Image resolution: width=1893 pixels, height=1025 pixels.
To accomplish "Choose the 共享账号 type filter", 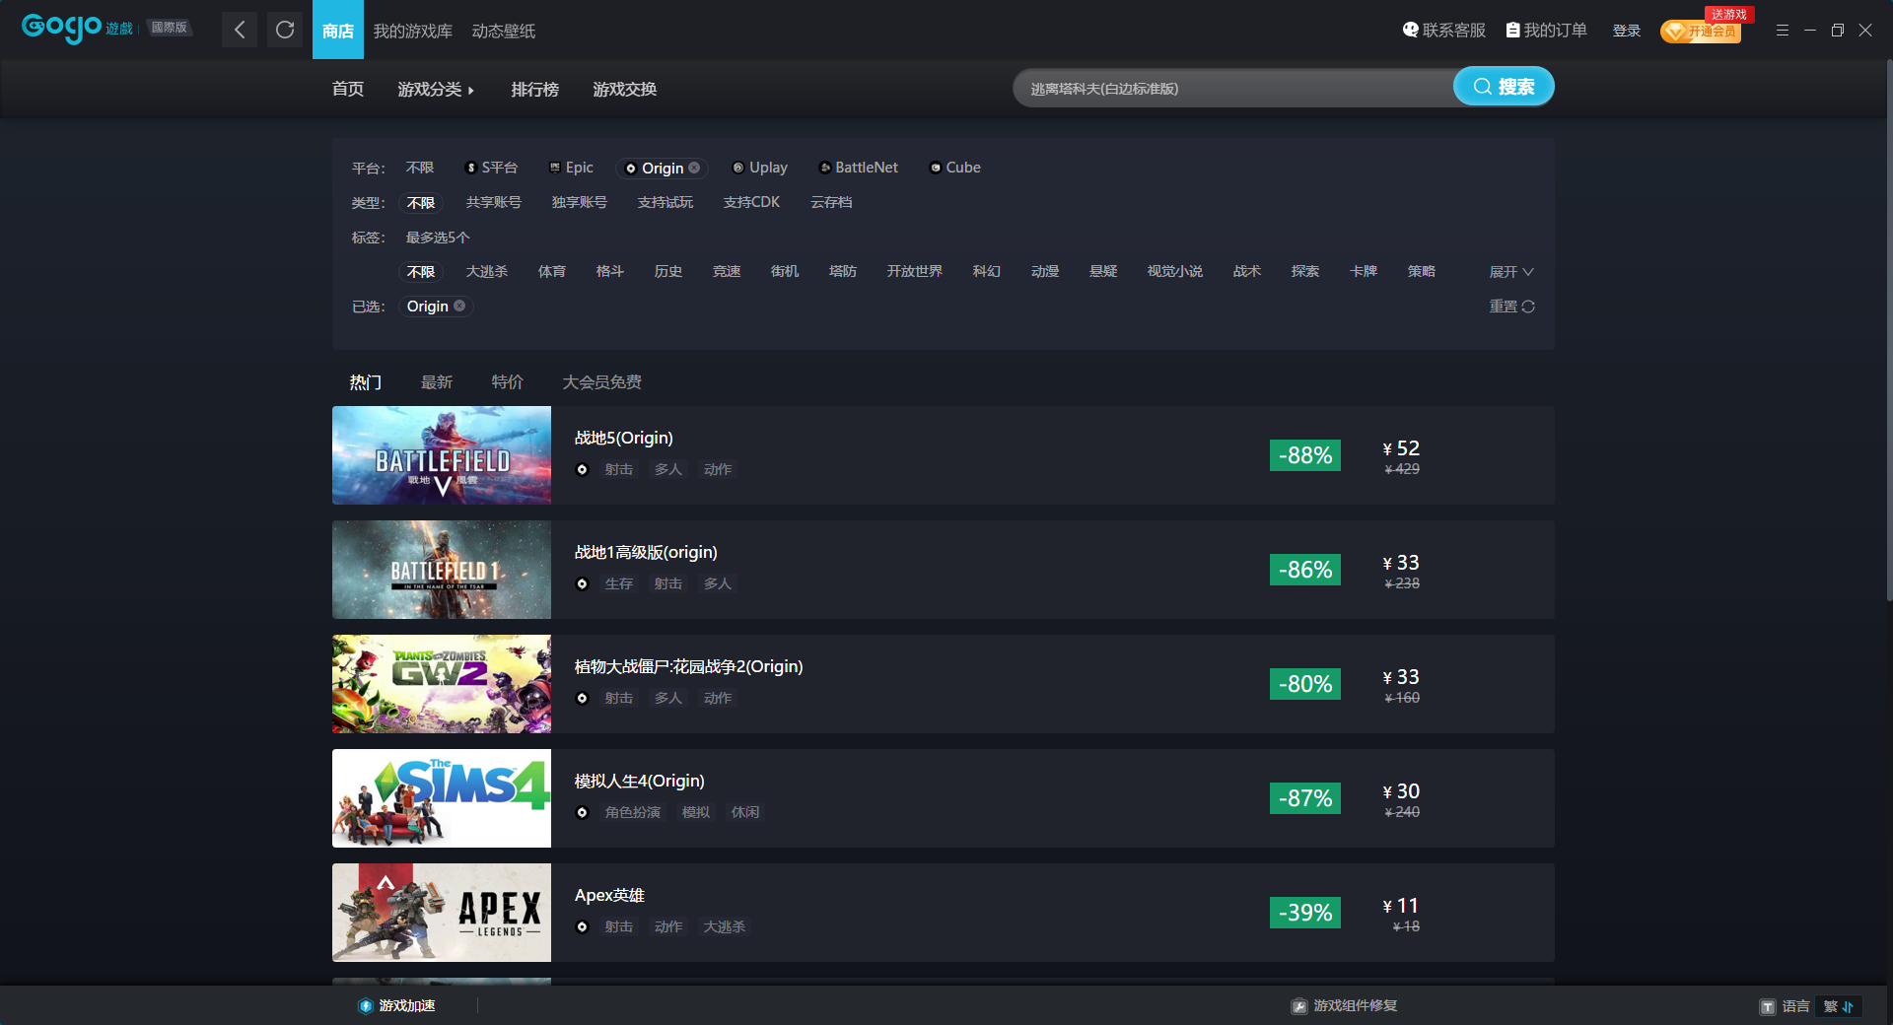I will (x=493, y=202).
